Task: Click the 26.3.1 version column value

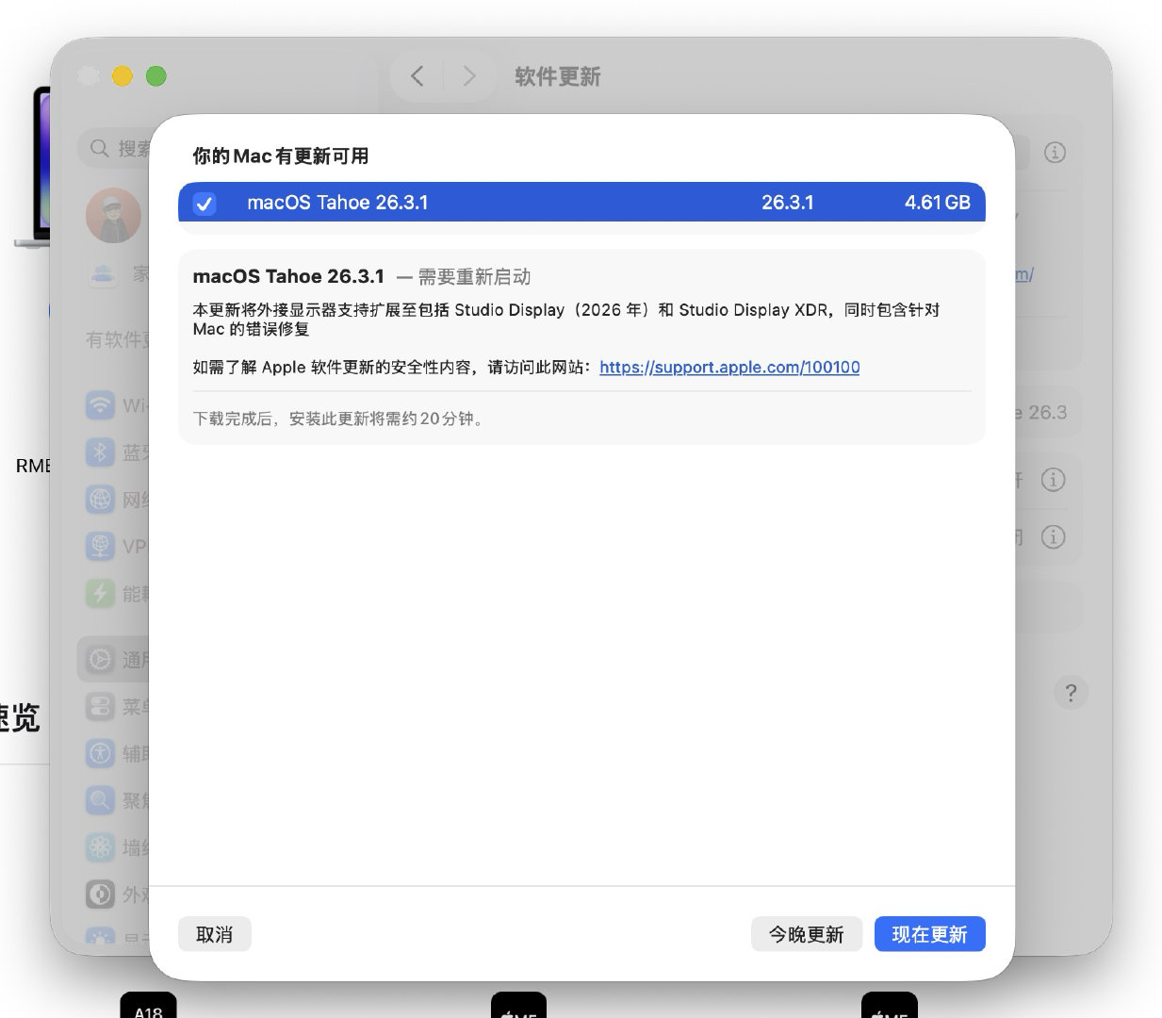Action: coord(787,203)
